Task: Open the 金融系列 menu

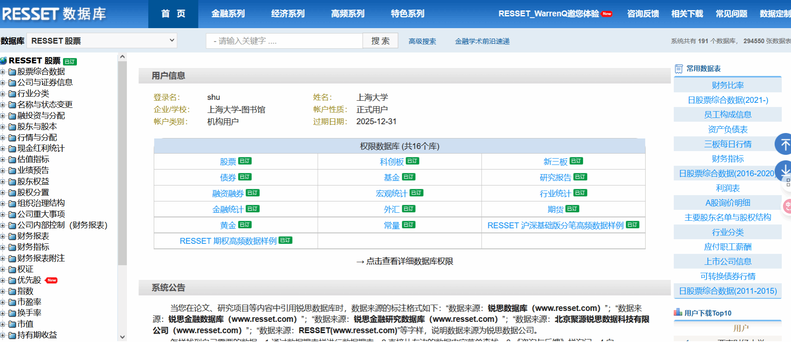Action: [228, 14]
